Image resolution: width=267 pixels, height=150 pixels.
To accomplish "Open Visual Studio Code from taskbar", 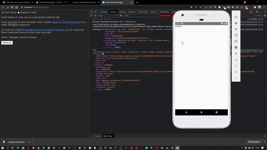I will (100, 148).
